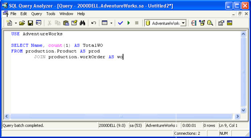Open the Help menu

click(x=81, y=14)
